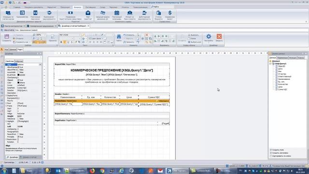Open Операции по счетам/кассам icon

[8, 13]
